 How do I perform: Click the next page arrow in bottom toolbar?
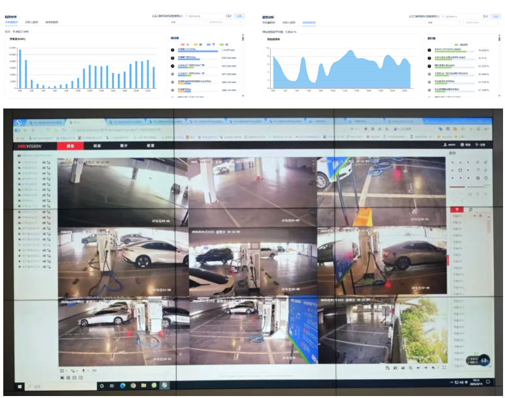(x=426, y=367)
